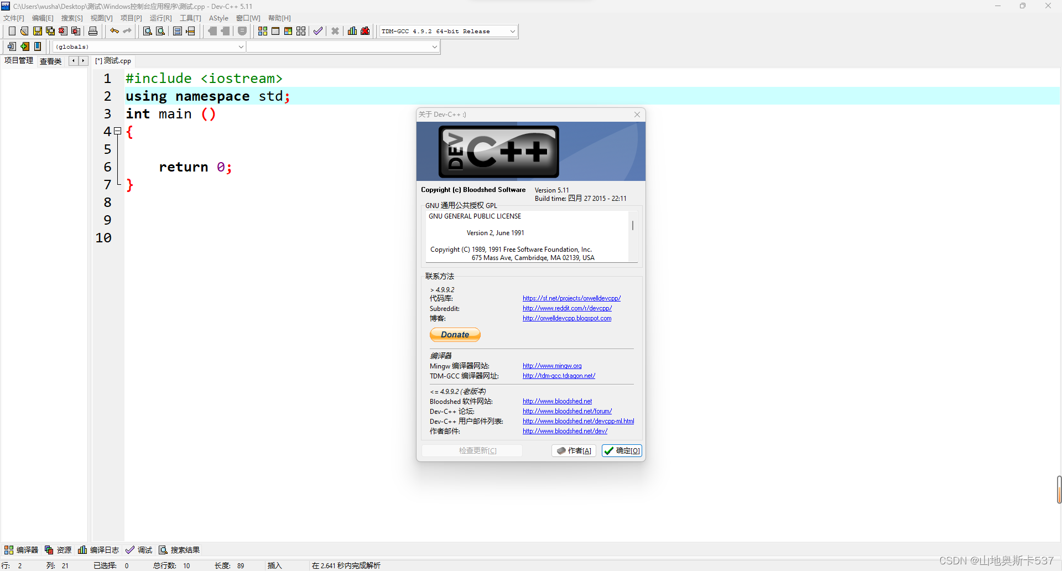Click the Find magnifier icon
The height and width of the screenshot is (571, 1062).
click(148, 31)
